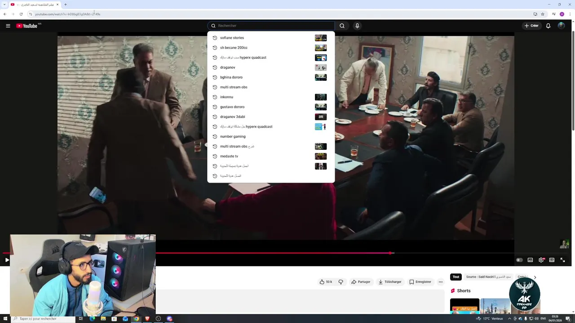Expand more filter chips with the right chevron
Image resolution: width=575 pixels, height=323 pixels.
535,277
